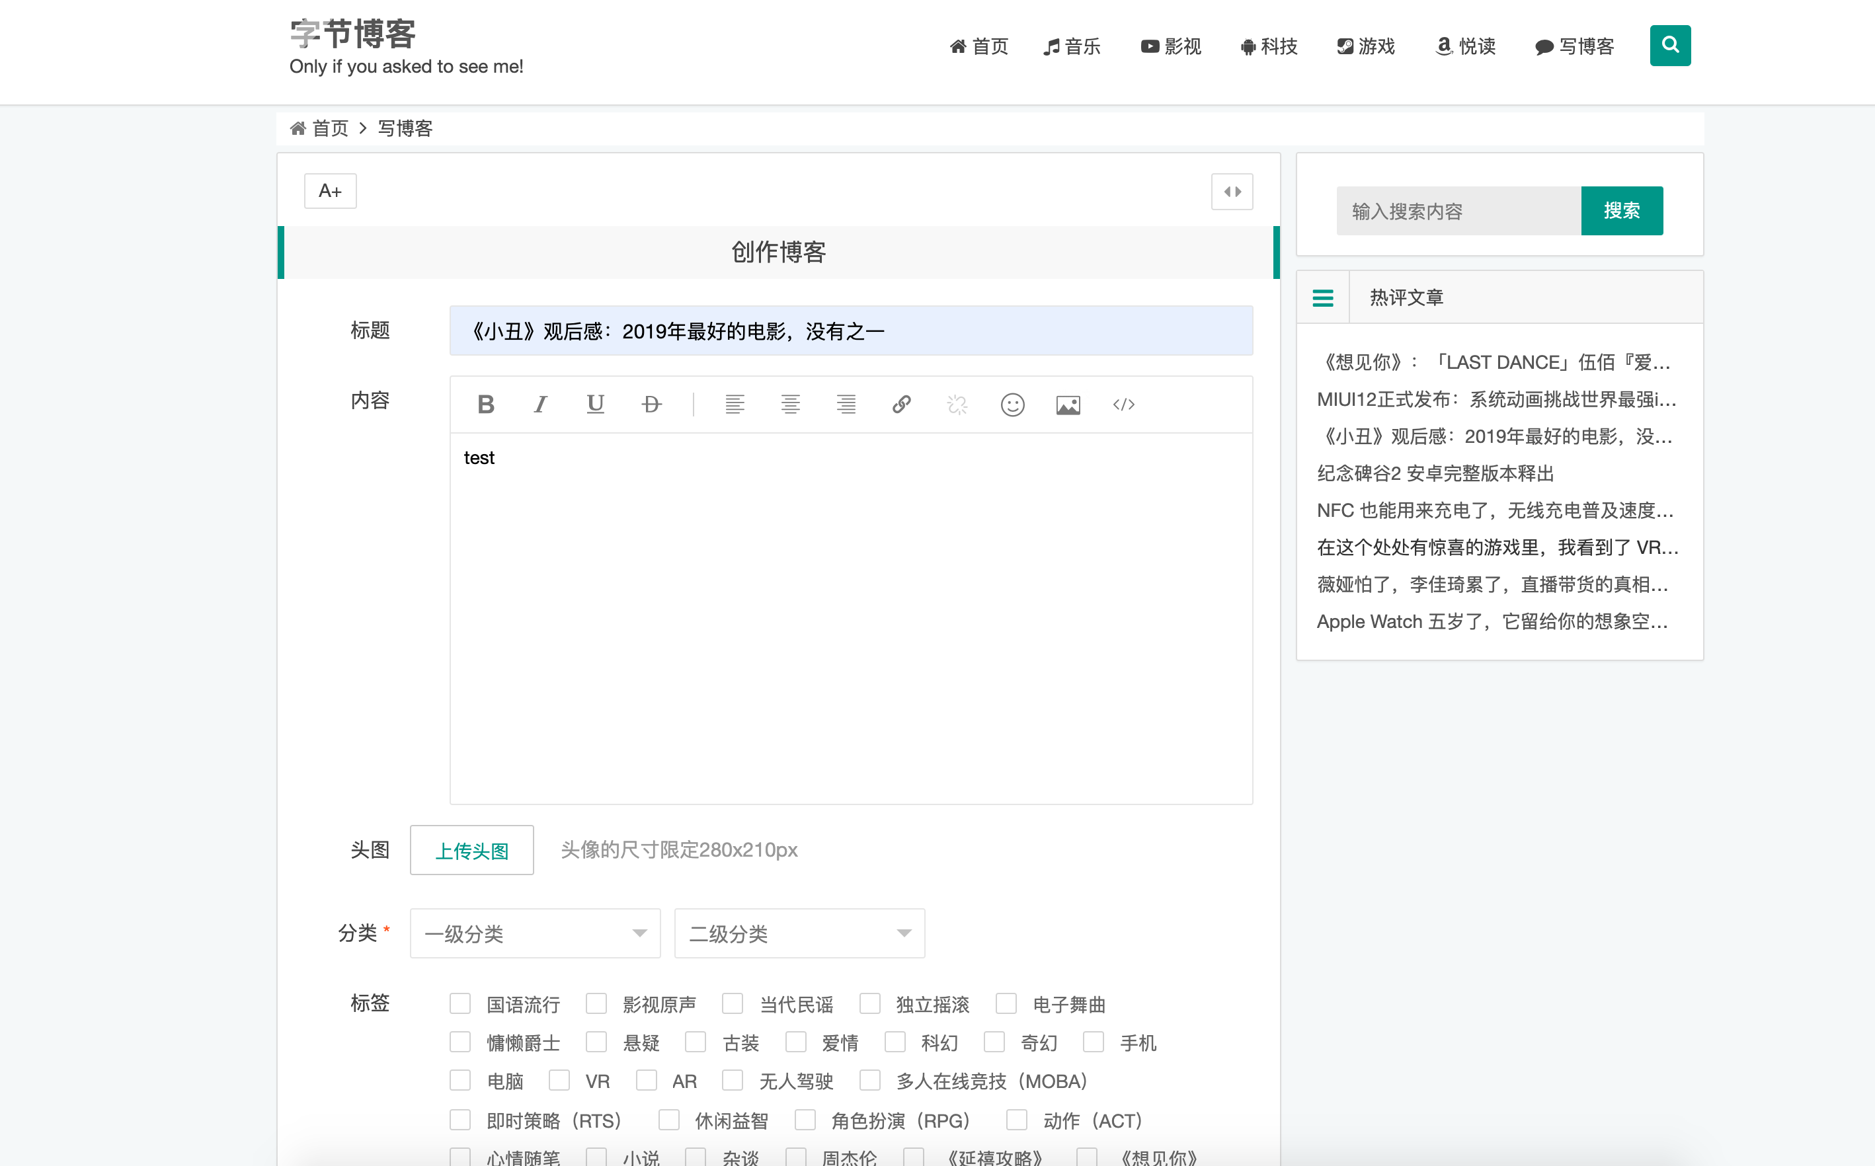The width and height of the screenshot is (1875, 1166).
Task: Open the 《想见你》 LAST DANCE article
Action: (1494, 362)
